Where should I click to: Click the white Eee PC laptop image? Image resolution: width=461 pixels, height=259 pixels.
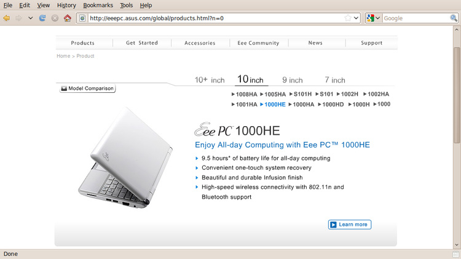tap(126, 157)
